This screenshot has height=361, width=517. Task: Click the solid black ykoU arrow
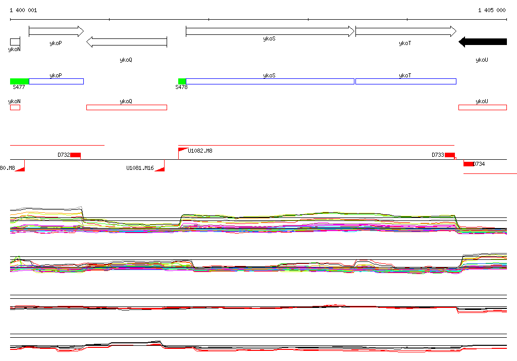tap(483, 42)
